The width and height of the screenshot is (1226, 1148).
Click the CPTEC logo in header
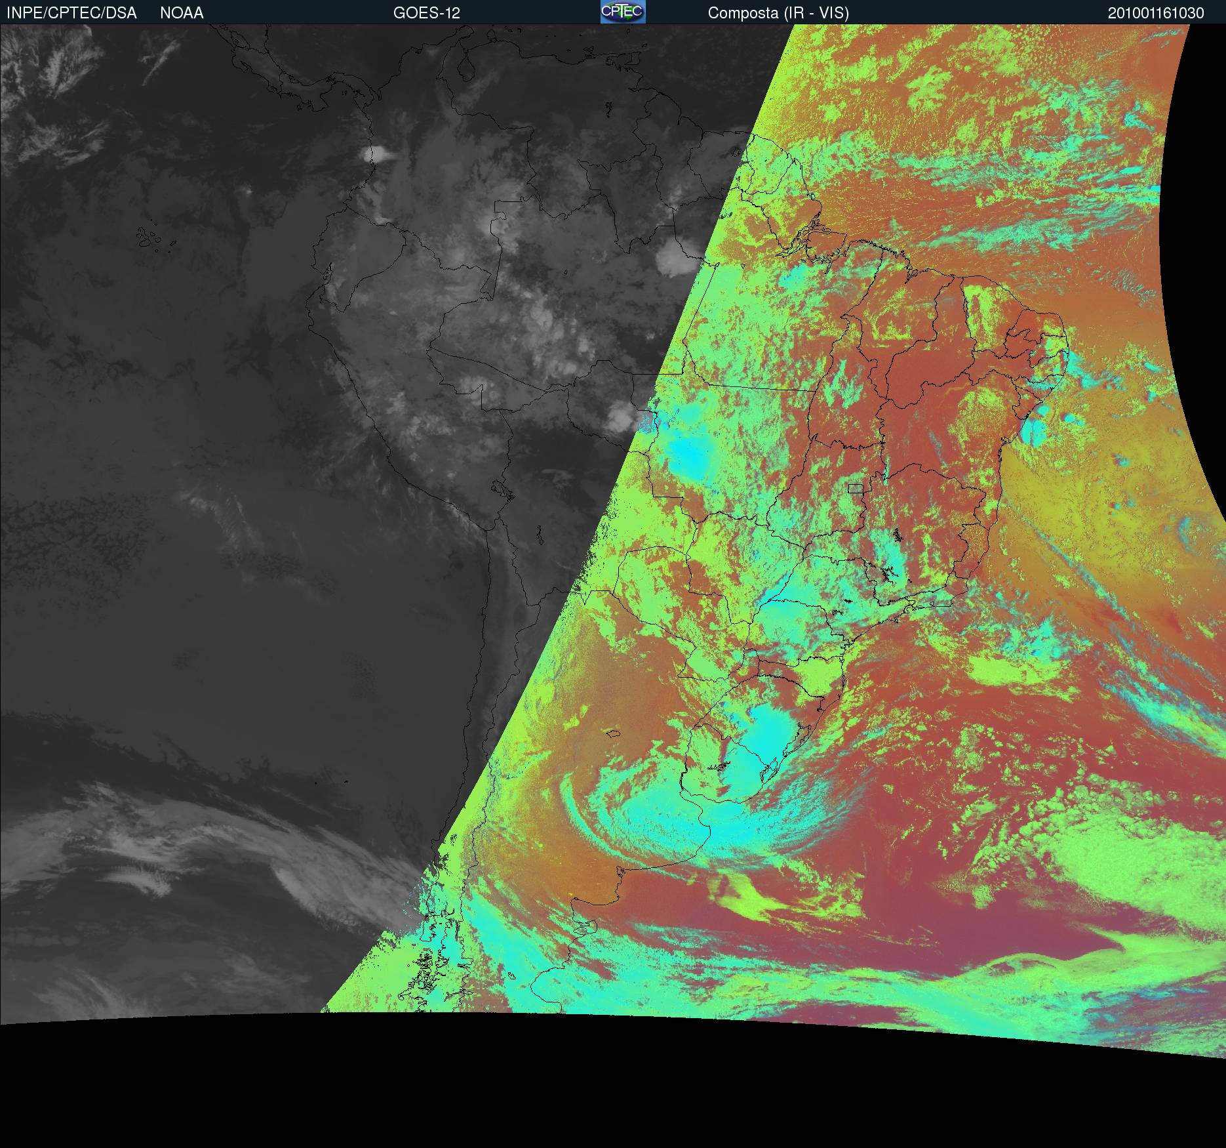[x=623, y=12]
